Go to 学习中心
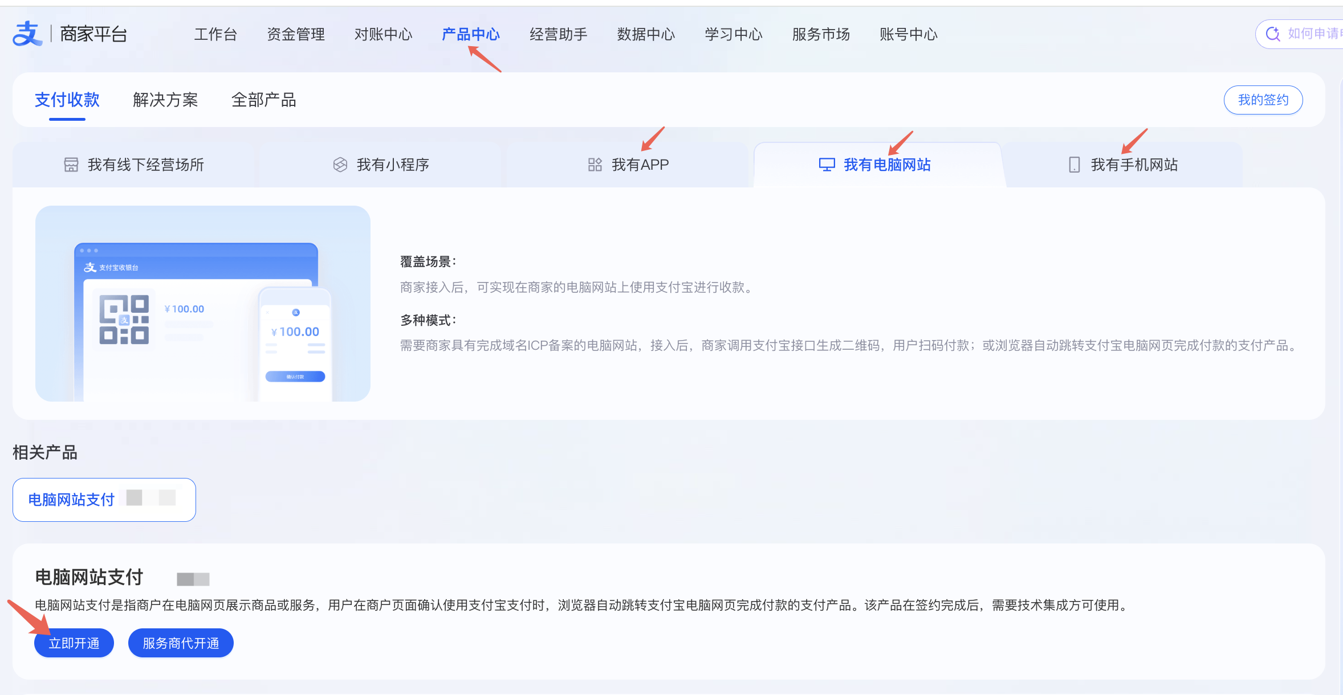This screenshot has height=695, width=1343. tap(734, 34)
